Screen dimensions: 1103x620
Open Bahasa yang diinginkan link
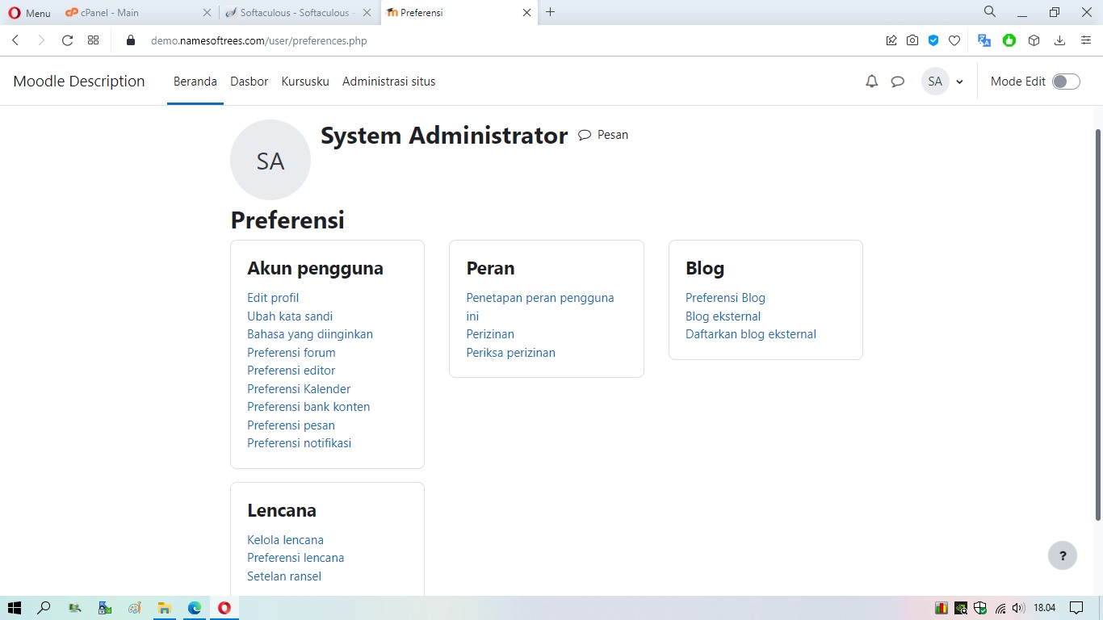310,334
